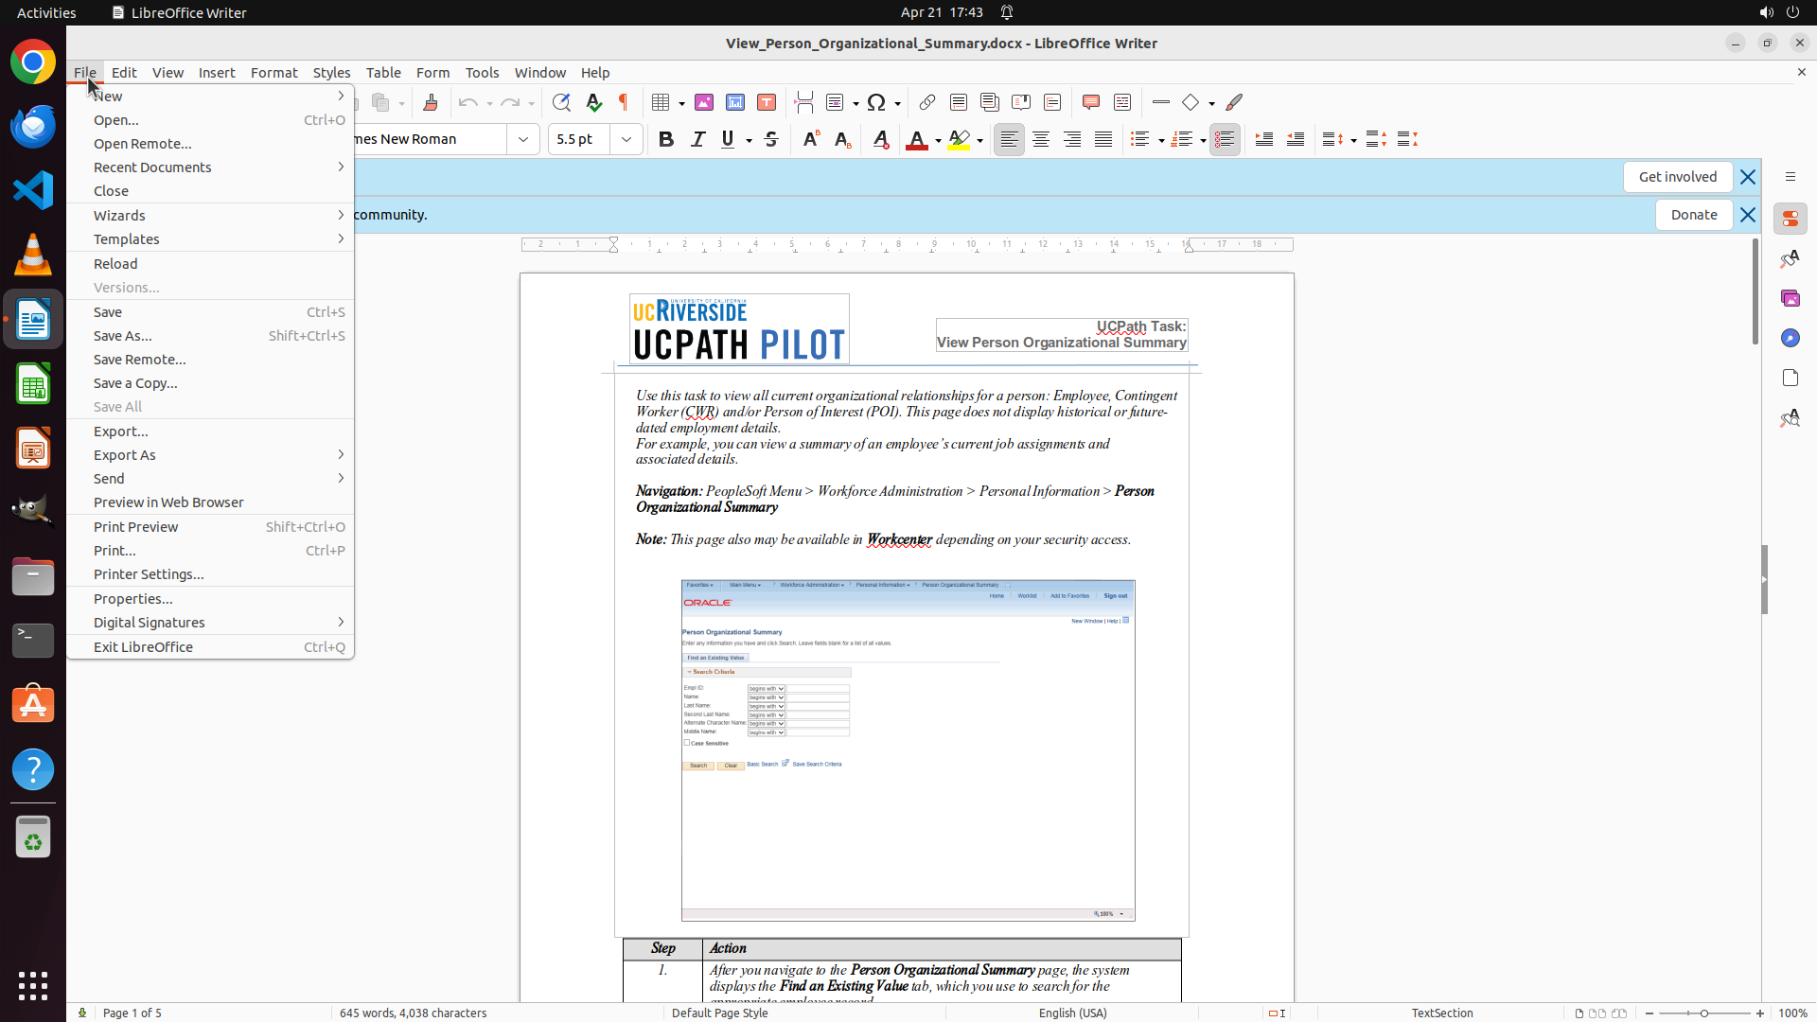Viewport: 1817px width, 1022px height.
Task: Open the special character symbol tool
Action: point(876,102)
